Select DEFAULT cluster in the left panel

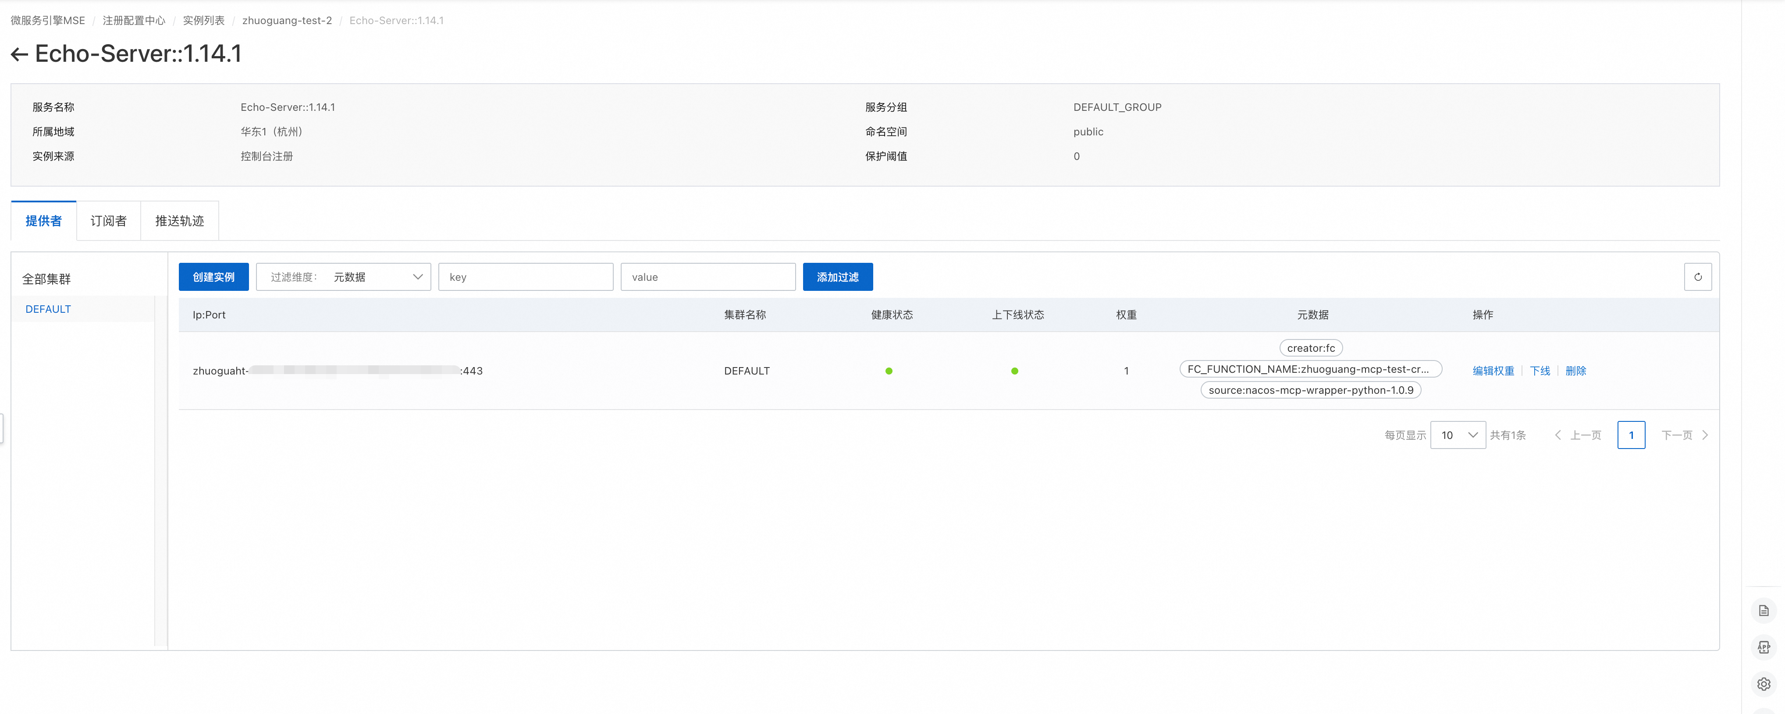(x=49, y=309)
